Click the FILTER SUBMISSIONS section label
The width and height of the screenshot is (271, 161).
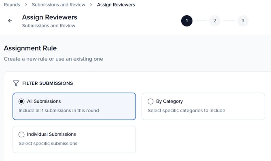pyautogui.click(x=47, y=83)
